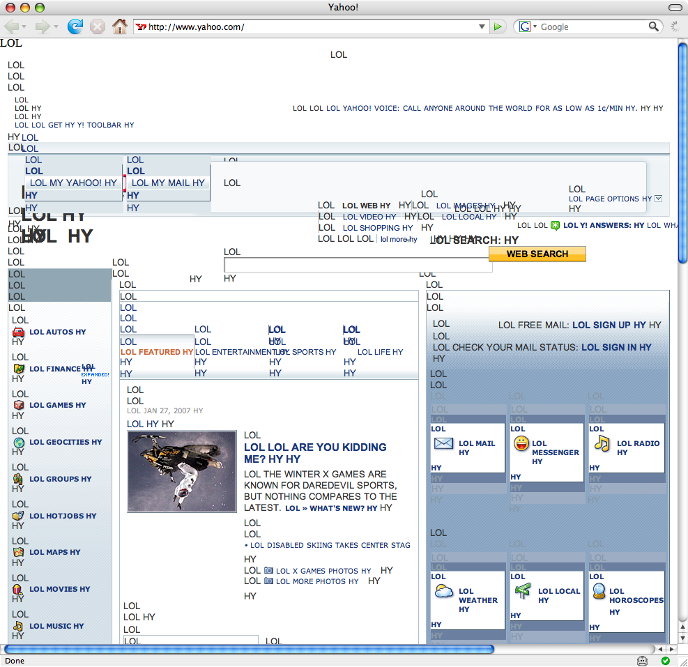Click the vertical scrollbar thumb
The height and width of the screenshot is (667, 688).
click(x=682, y=152)
